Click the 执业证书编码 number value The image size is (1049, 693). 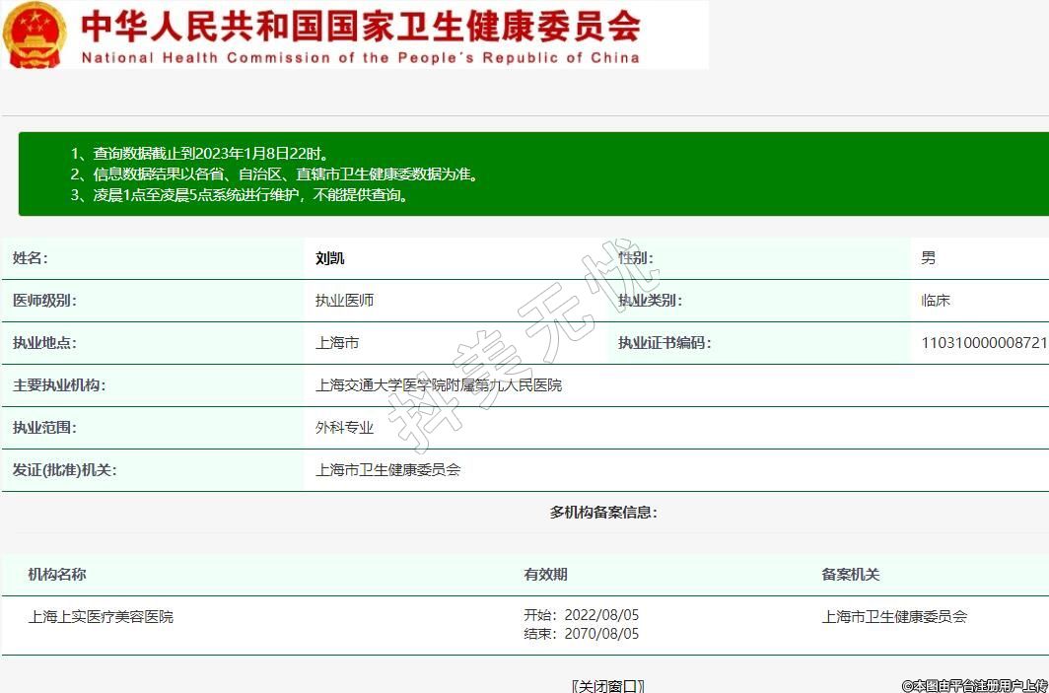coord(983,343)
